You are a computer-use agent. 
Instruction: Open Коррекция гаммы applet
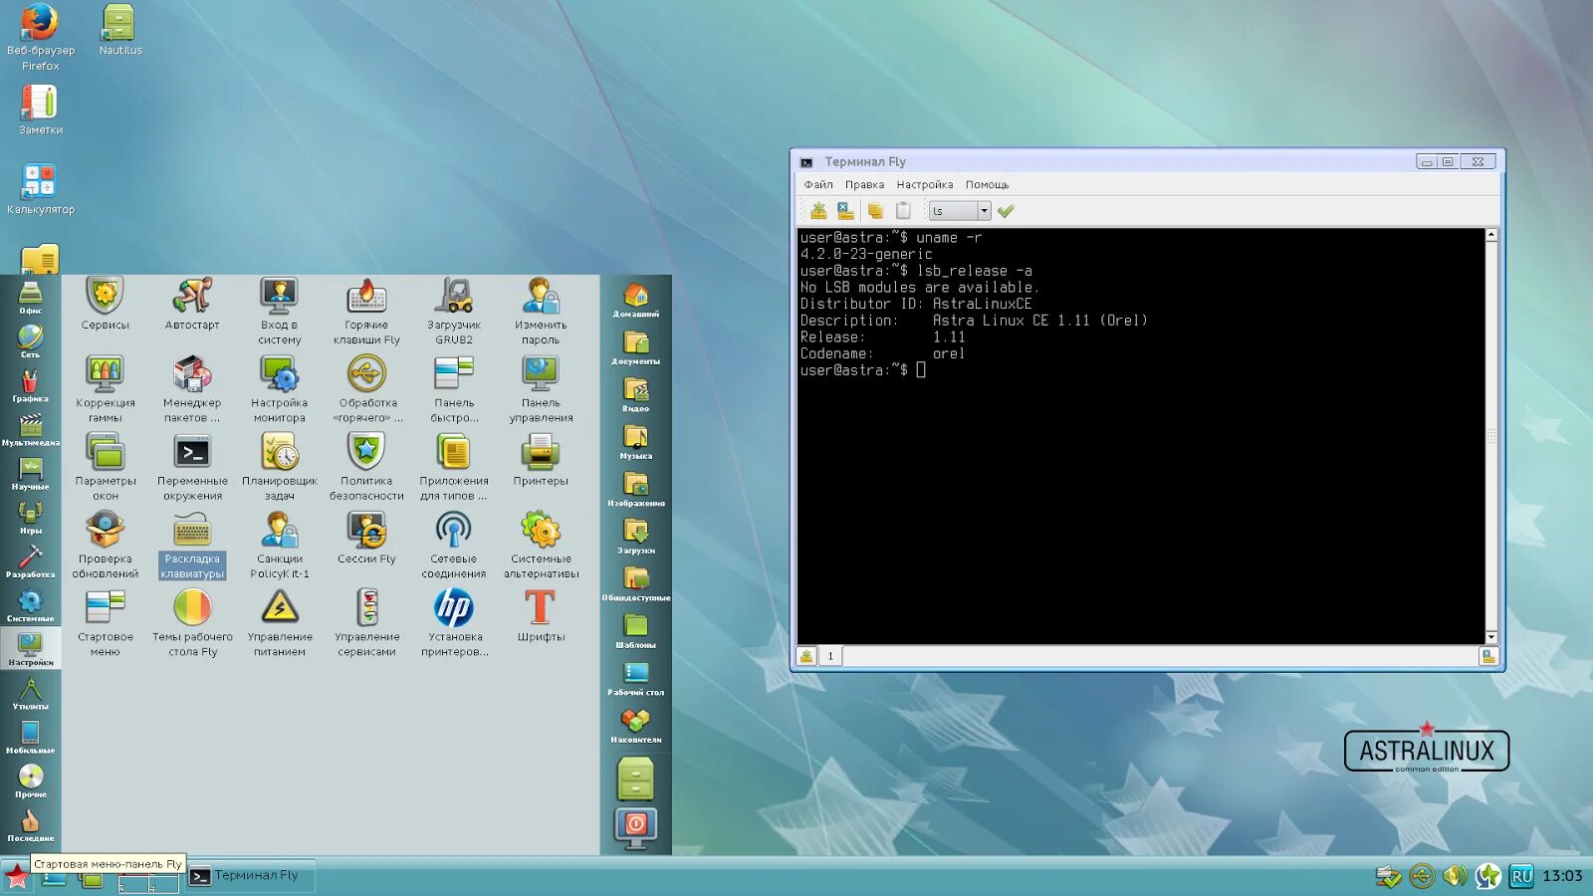105,389
